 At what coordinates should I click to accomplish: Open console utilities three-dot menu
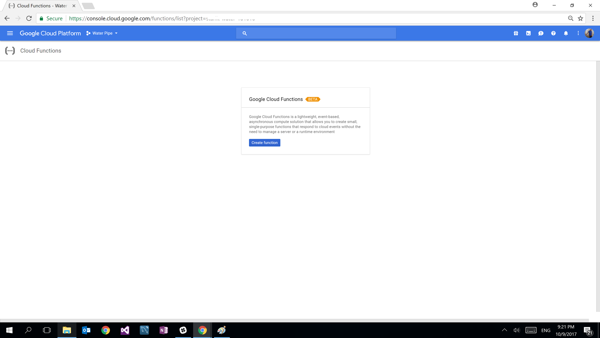tap(578, 33)
